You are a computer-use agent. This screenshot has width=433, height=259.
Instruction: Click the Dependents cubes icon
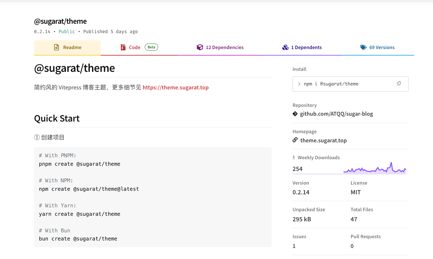pyautogui.click(x=285, y=47)
